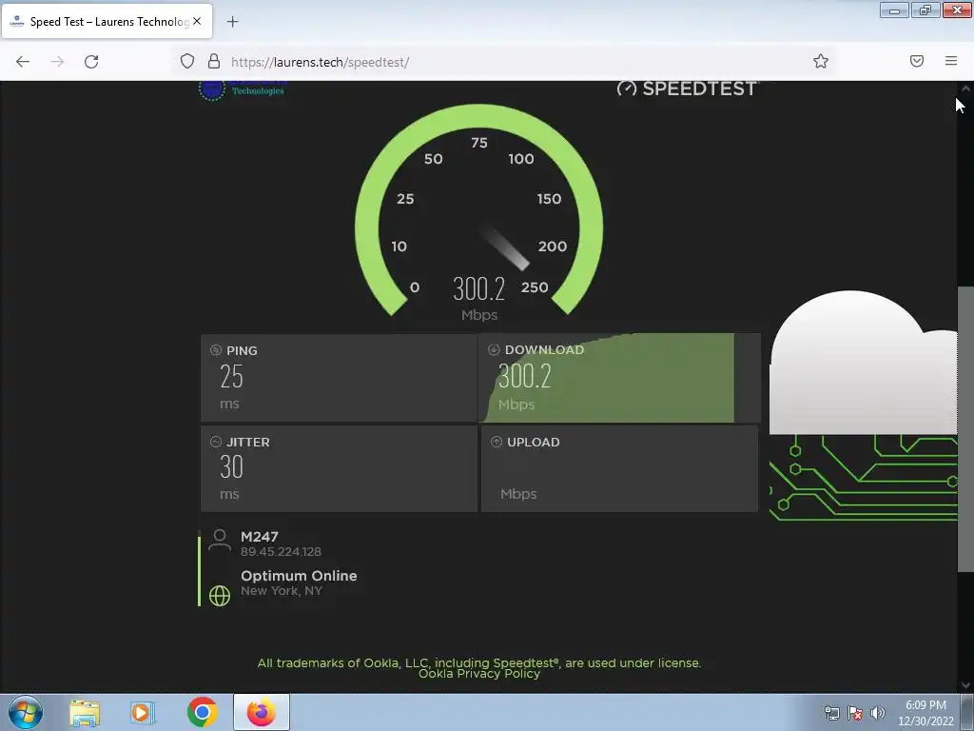The width and height of the screenshot is (974, 731).
Task: Select the Speed Test – Laurens Technologies tab
Action: pos(107,22)
